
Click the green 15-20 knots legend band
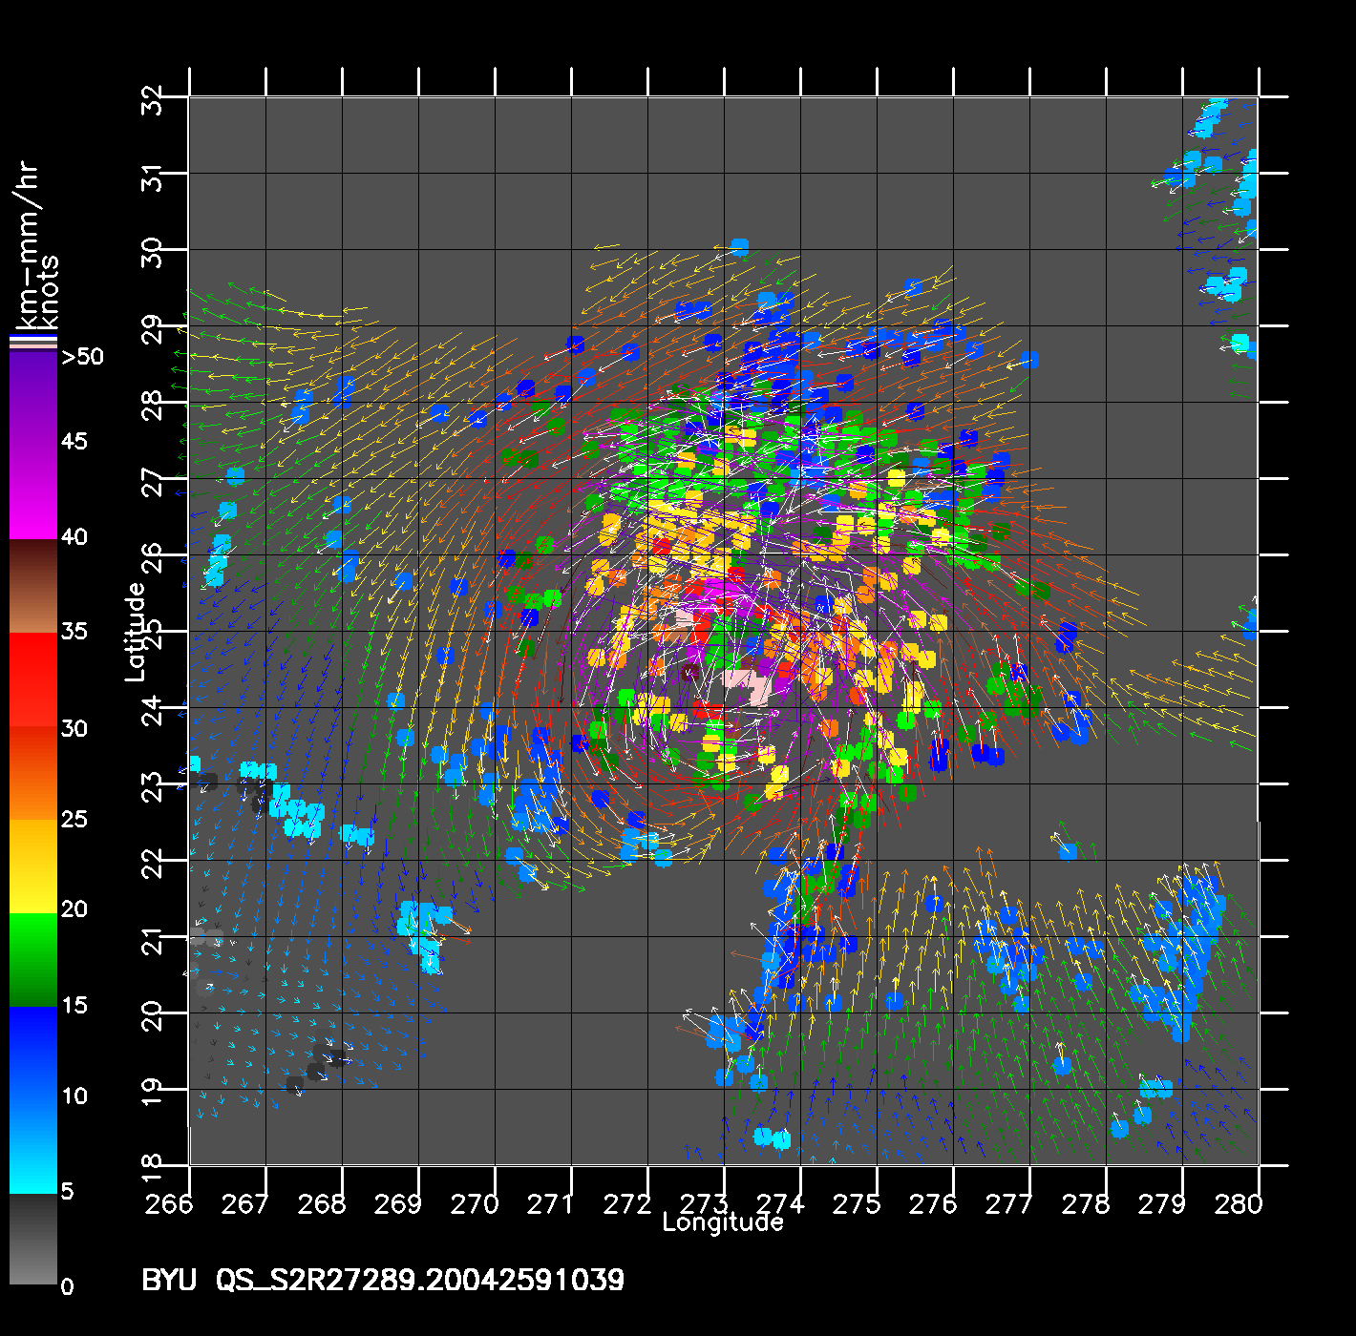point(33,959)
